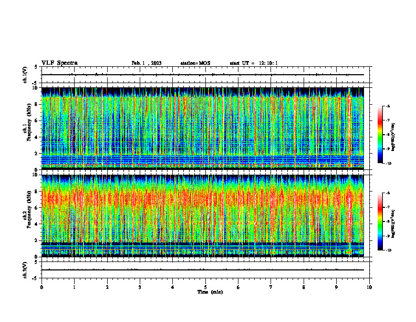Click the time axis tick label "5"

point(205,287)
